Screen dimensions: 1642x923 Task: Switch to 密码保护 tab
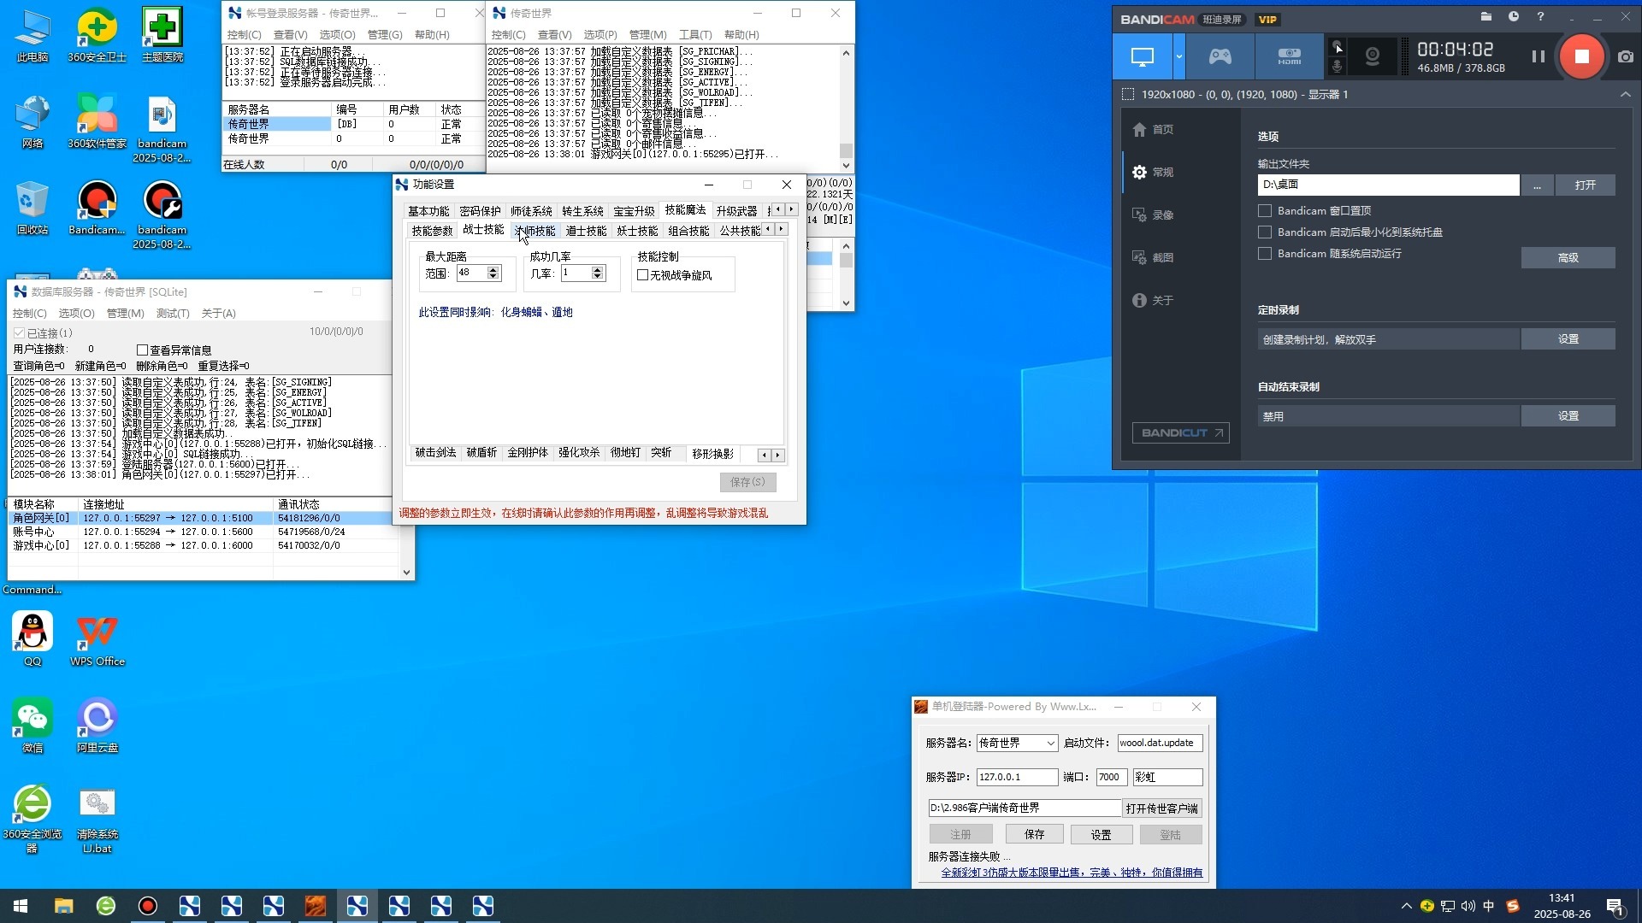[x=480, y=211]
